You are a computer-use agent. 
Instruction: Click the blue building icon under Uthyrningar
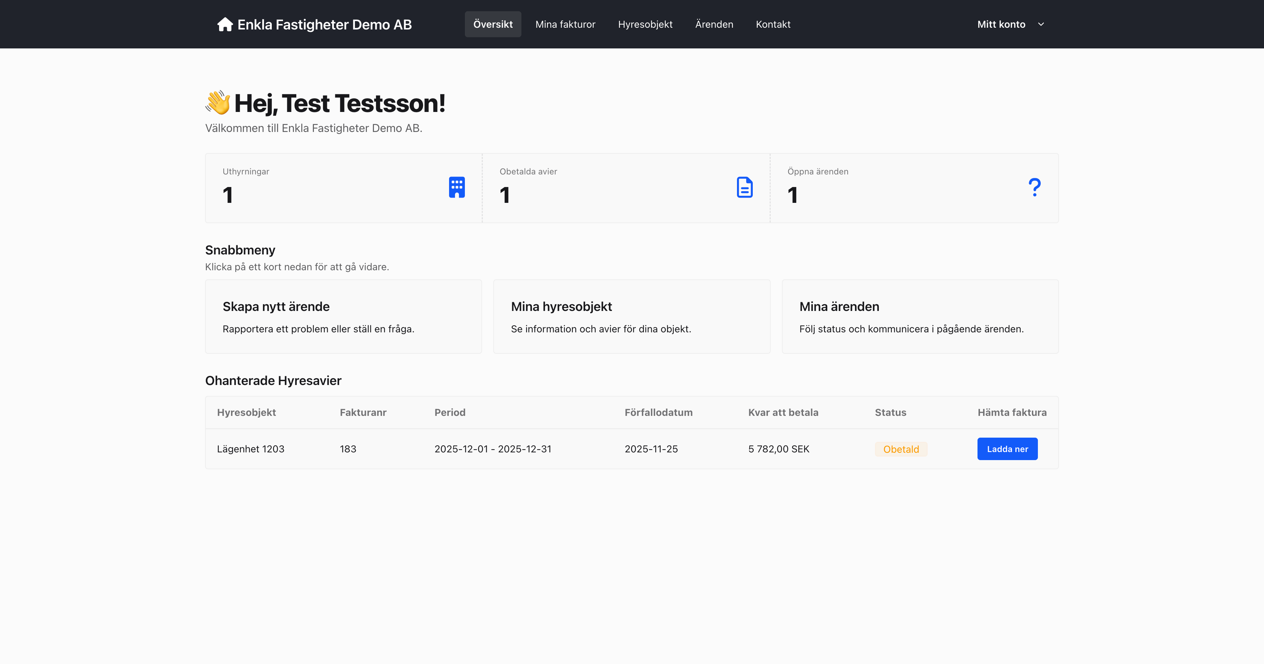click(x=456, y=187)
